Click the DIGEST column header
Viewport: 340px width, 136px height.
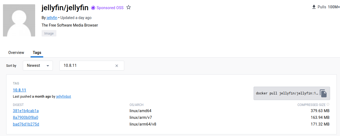point(18,105)
